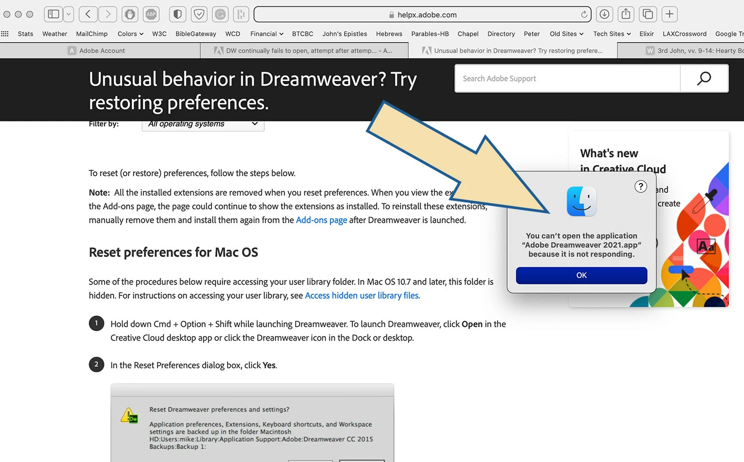Open the half-shaded privacy shield icon
The width and height of the screenshot is (744, 462).
pyautogui.click(x=178, y=14)
